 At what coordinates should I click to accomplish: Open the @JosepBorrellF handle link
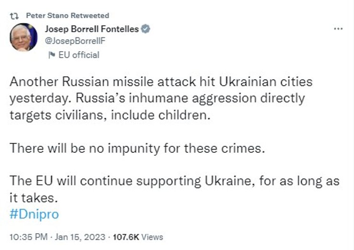74,41
